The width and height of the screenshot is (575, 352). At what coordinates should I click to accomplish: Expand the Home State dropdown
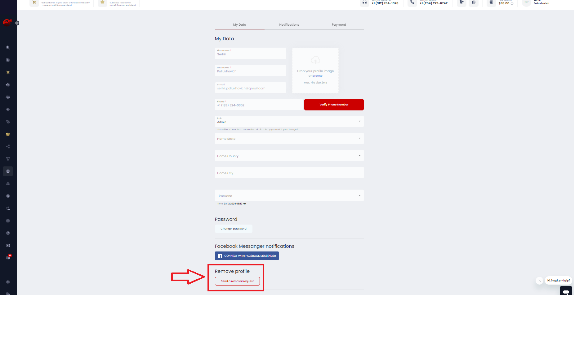tap(289, 139)
